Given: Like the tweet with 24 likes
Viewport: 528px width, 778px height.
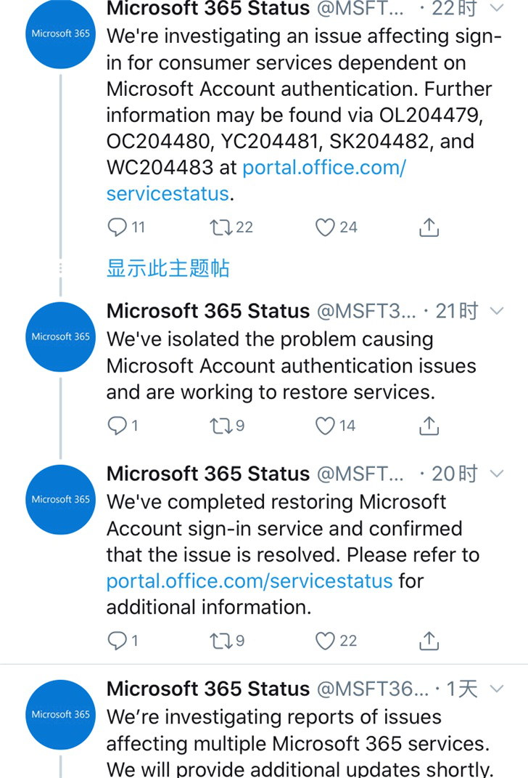Looking at the screenshot, I should click(x=325, y=227).
